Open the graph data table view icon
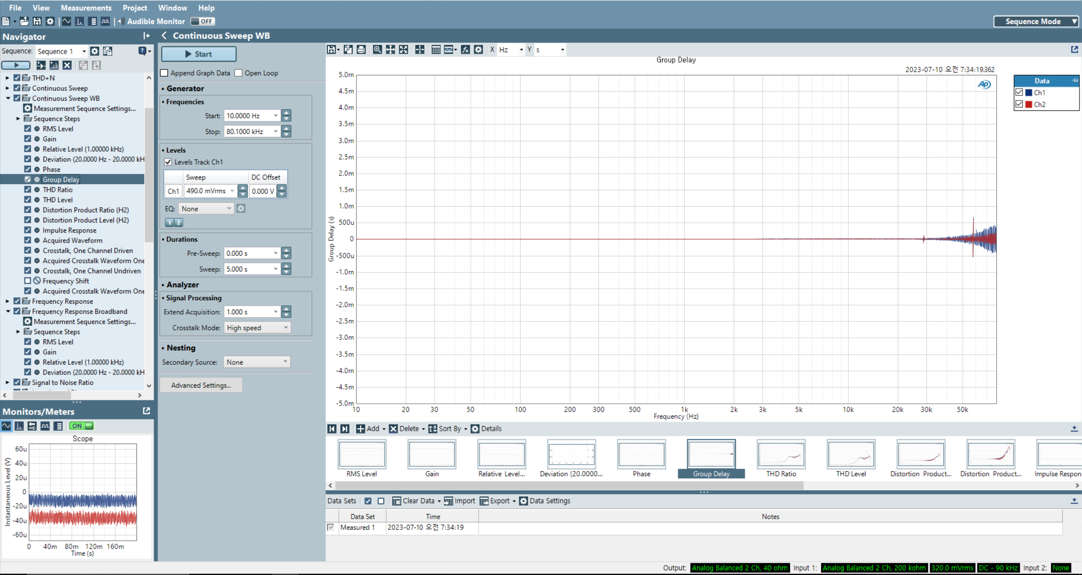The height and width of the screenshot is (575, 1082). point(436,50)
